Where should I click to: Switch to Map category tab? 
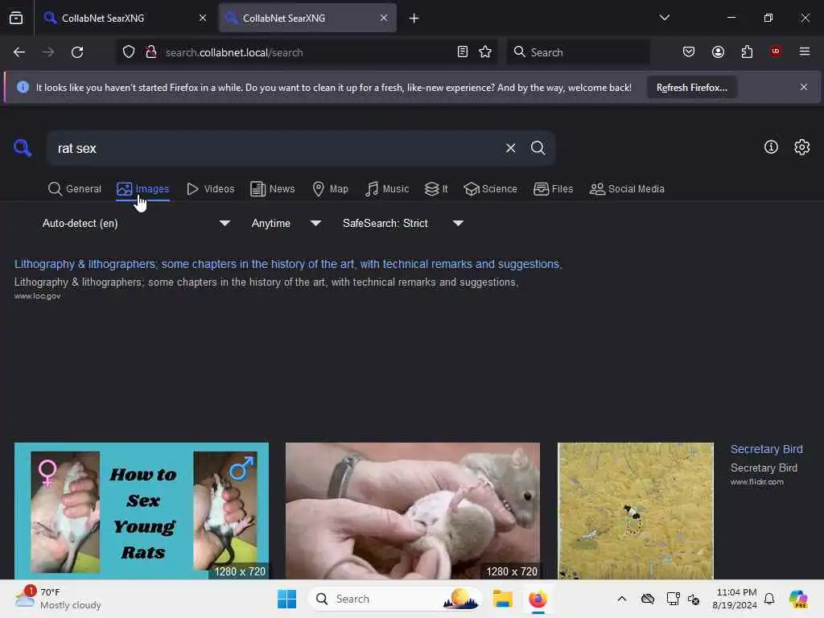click(330, 188)
